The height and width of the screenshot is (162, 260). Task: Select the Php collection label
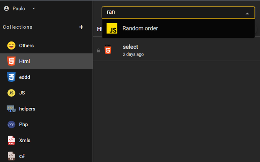[x=24, y=124]
